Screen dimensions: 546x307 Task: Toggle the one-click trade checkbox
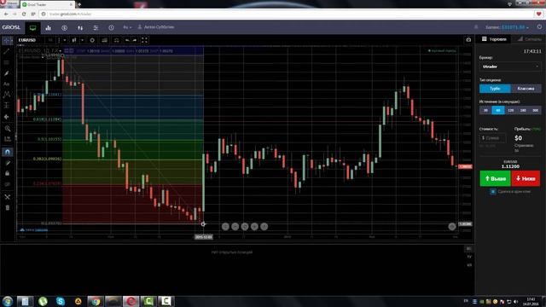(493, 191)
